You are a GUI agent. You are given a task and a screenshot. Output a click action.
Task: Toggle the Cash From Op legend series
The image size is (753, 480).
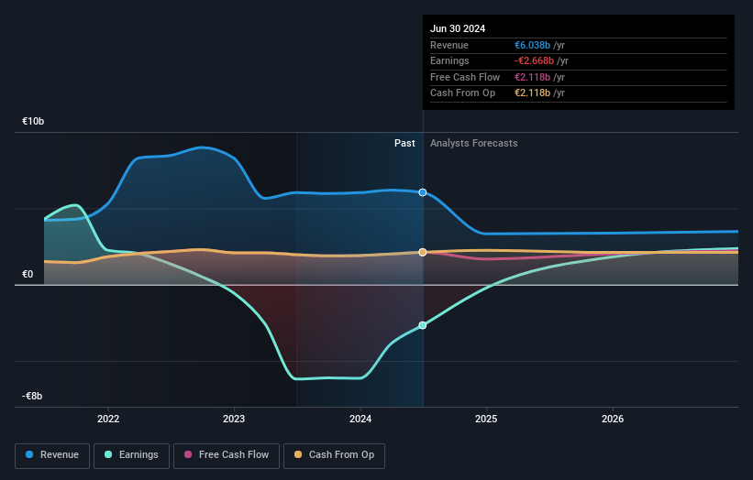[334, 455]
